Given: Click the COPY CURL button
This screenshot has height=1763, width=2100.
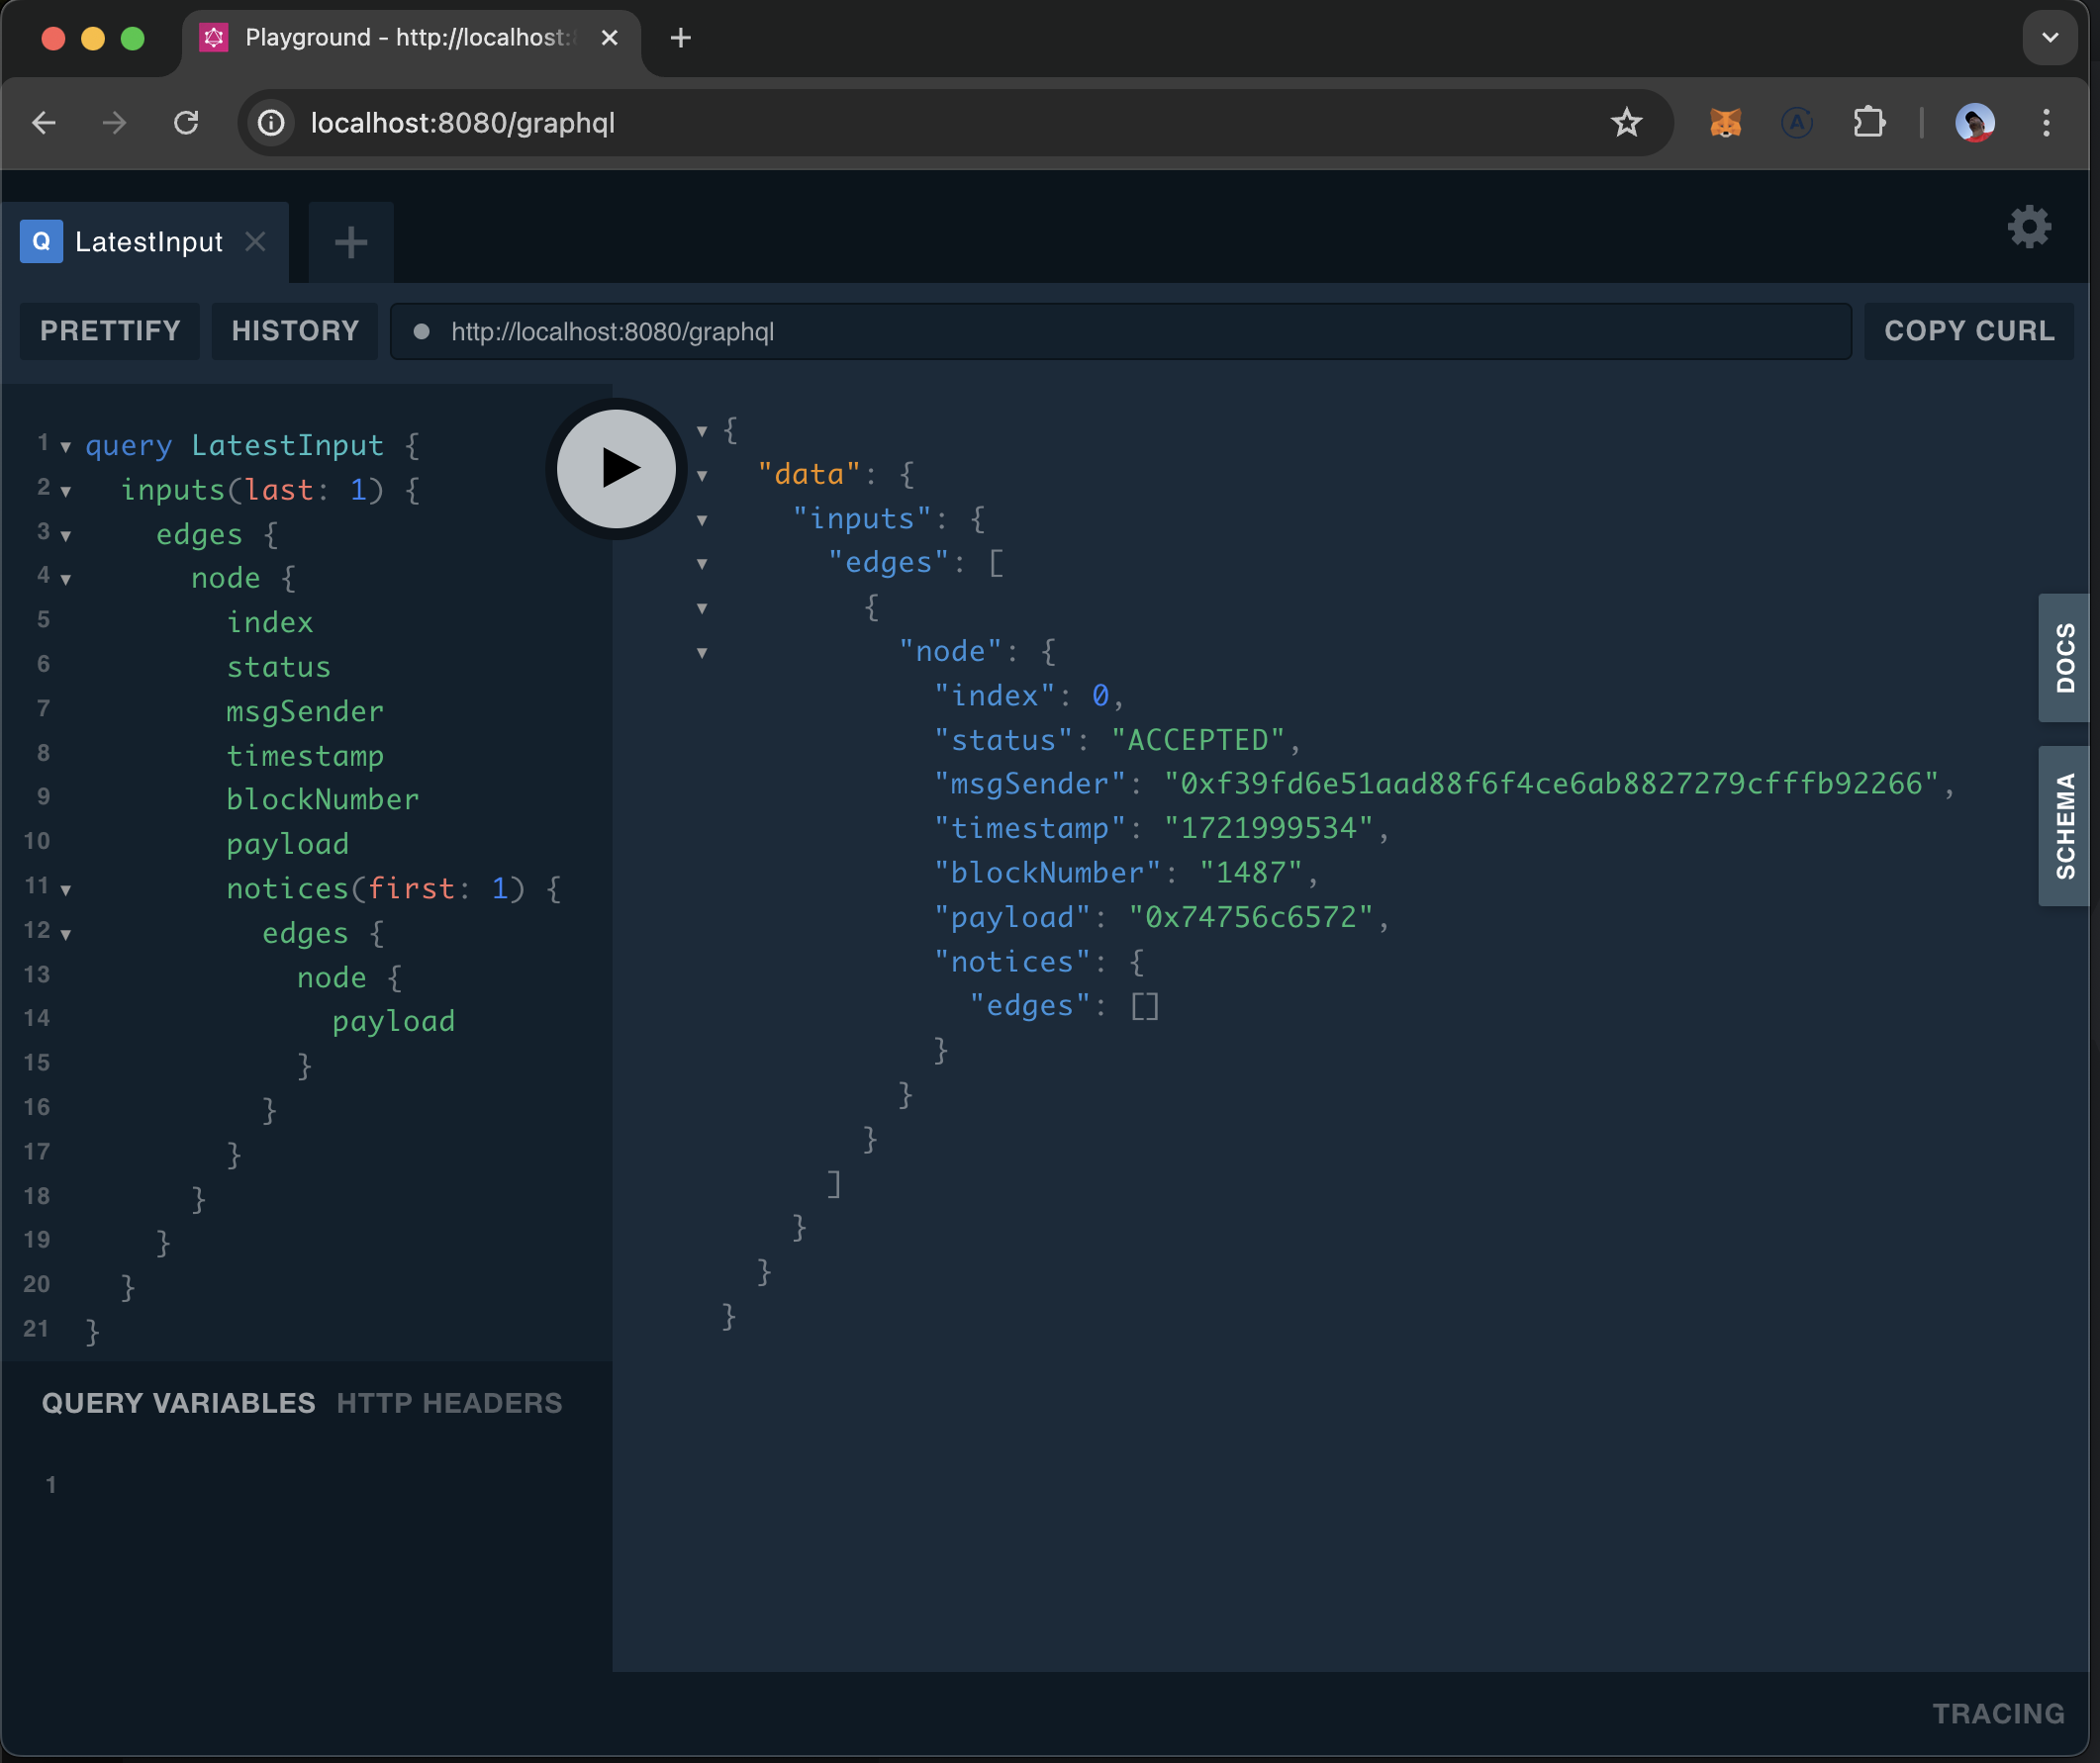Looking at the screenshot, I should click(1967, 330).
